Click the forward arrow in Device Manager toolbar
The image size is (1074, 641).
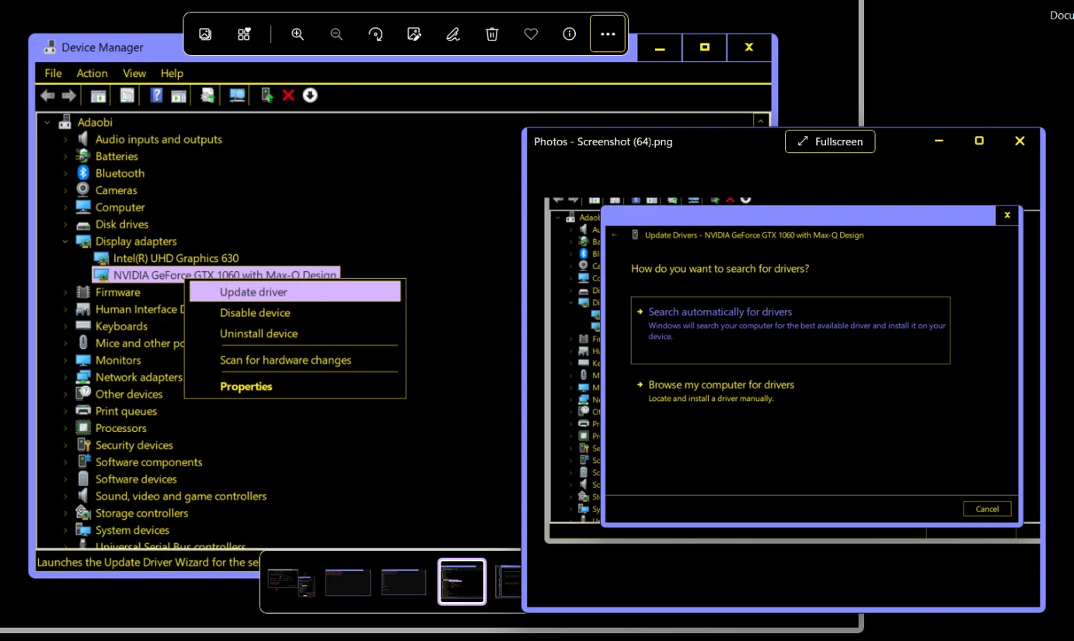coord(69,96)
